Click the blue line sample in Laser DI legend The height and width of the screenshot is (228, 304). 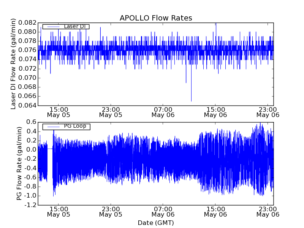[x=52, y=26]
